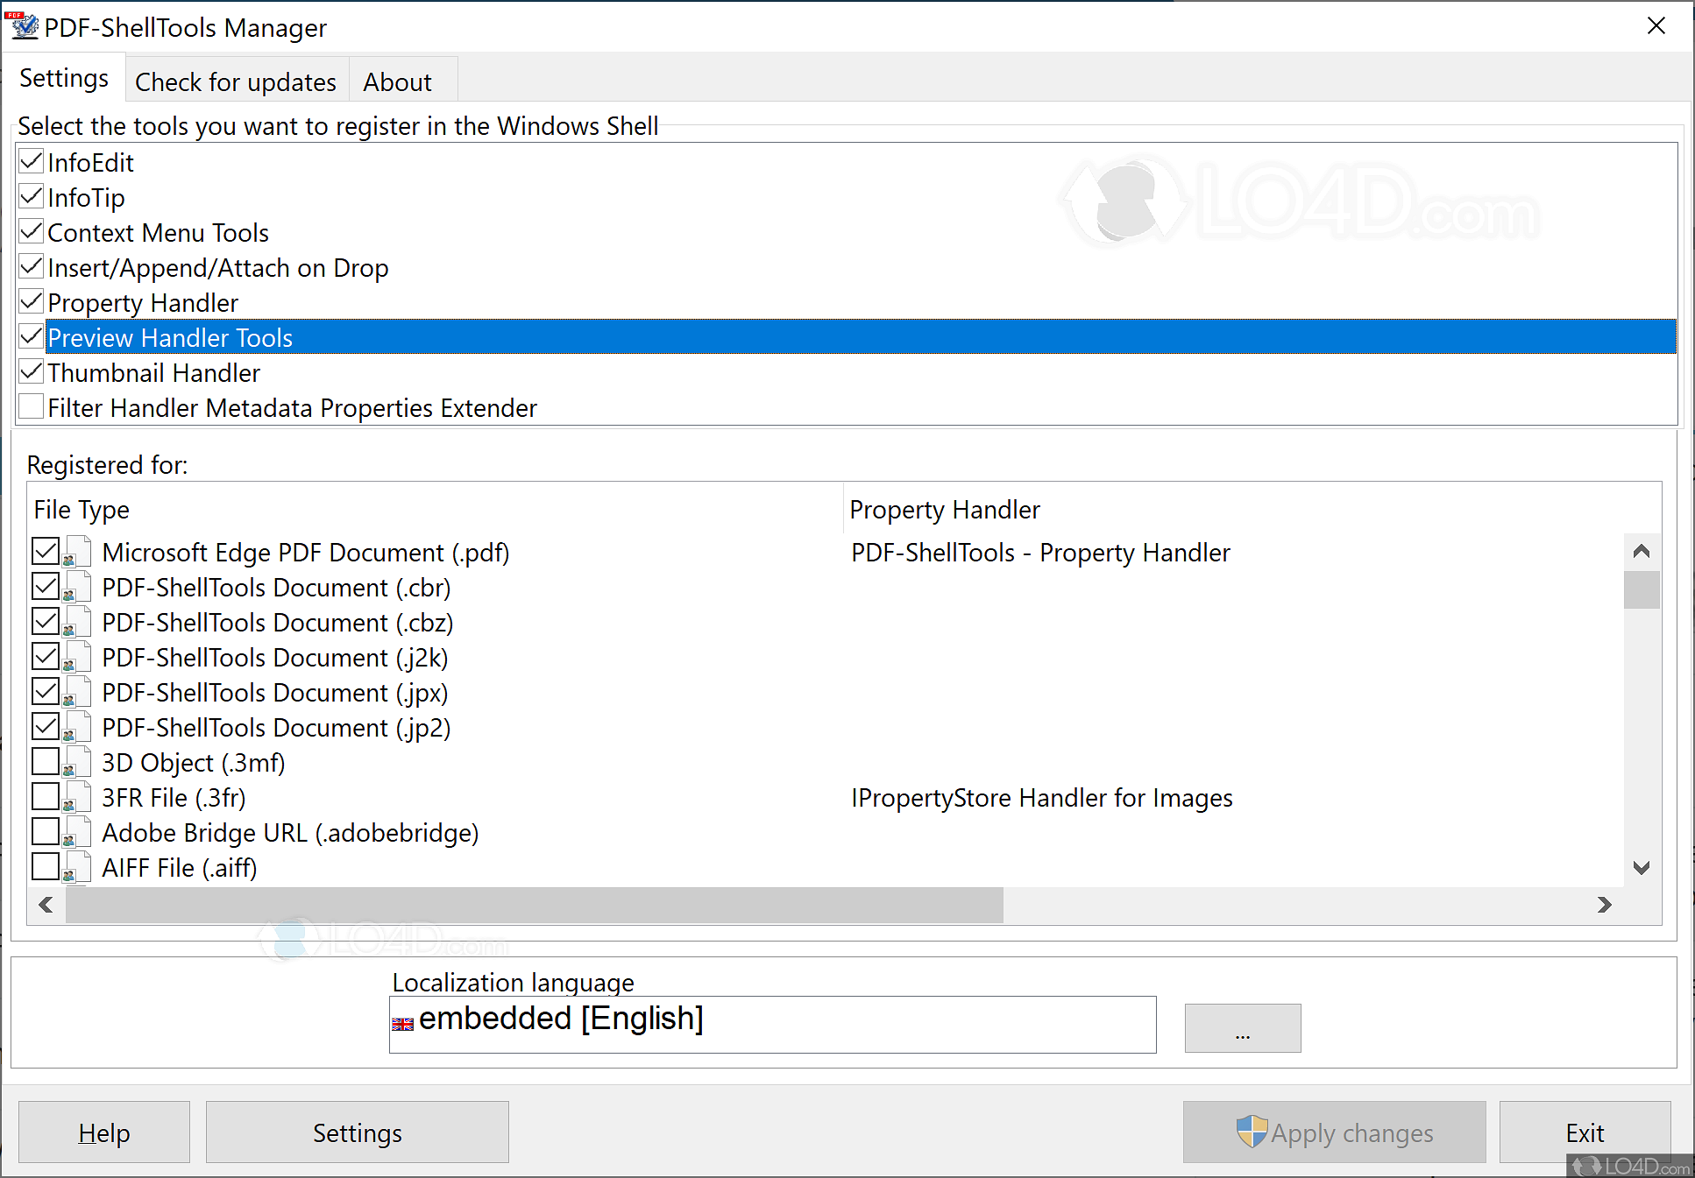Click the document icon next to 3D Object (.3mf)
The height and width of the screenshot is (1178, 1695).
point(77,761)
